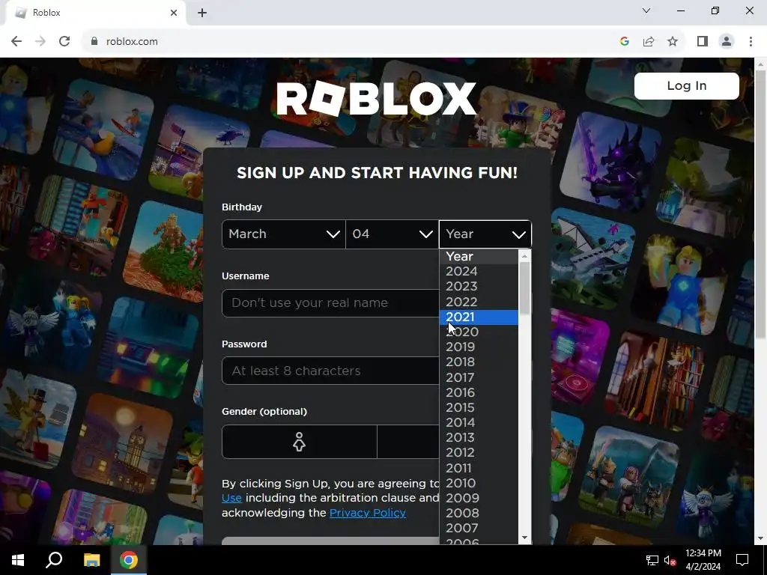767x575 pixels.
Task: Click the page scroll-down arrow
Action: pos(761,538)
